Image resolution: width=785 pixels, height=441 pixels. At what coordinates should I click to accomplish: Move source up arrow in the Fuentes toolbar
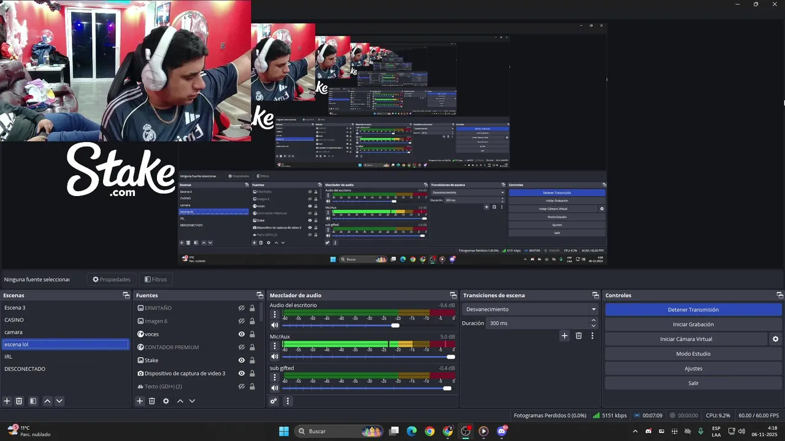[x=180, y=401]
